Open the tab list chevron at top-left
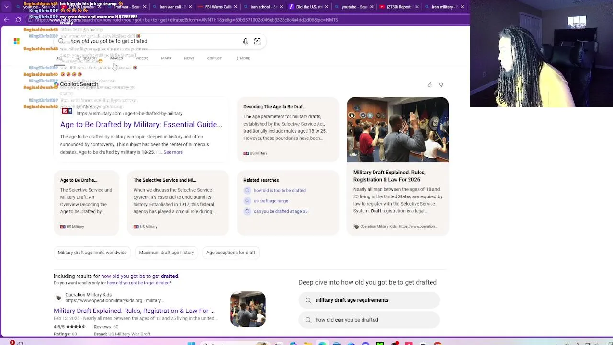613x345 pixels. 6,7
